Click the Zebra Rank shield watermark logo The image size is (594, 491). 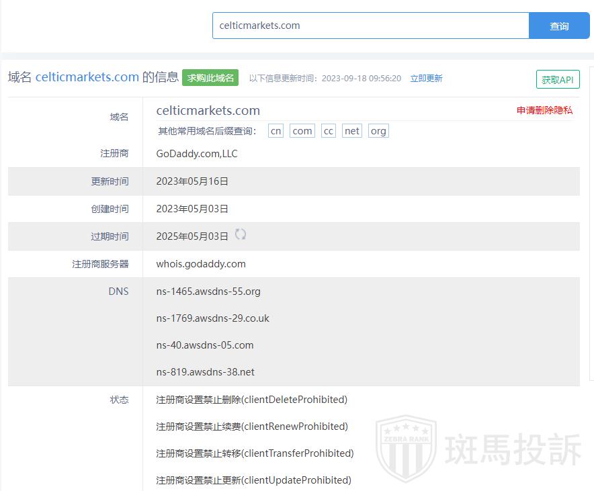point(405,449)
